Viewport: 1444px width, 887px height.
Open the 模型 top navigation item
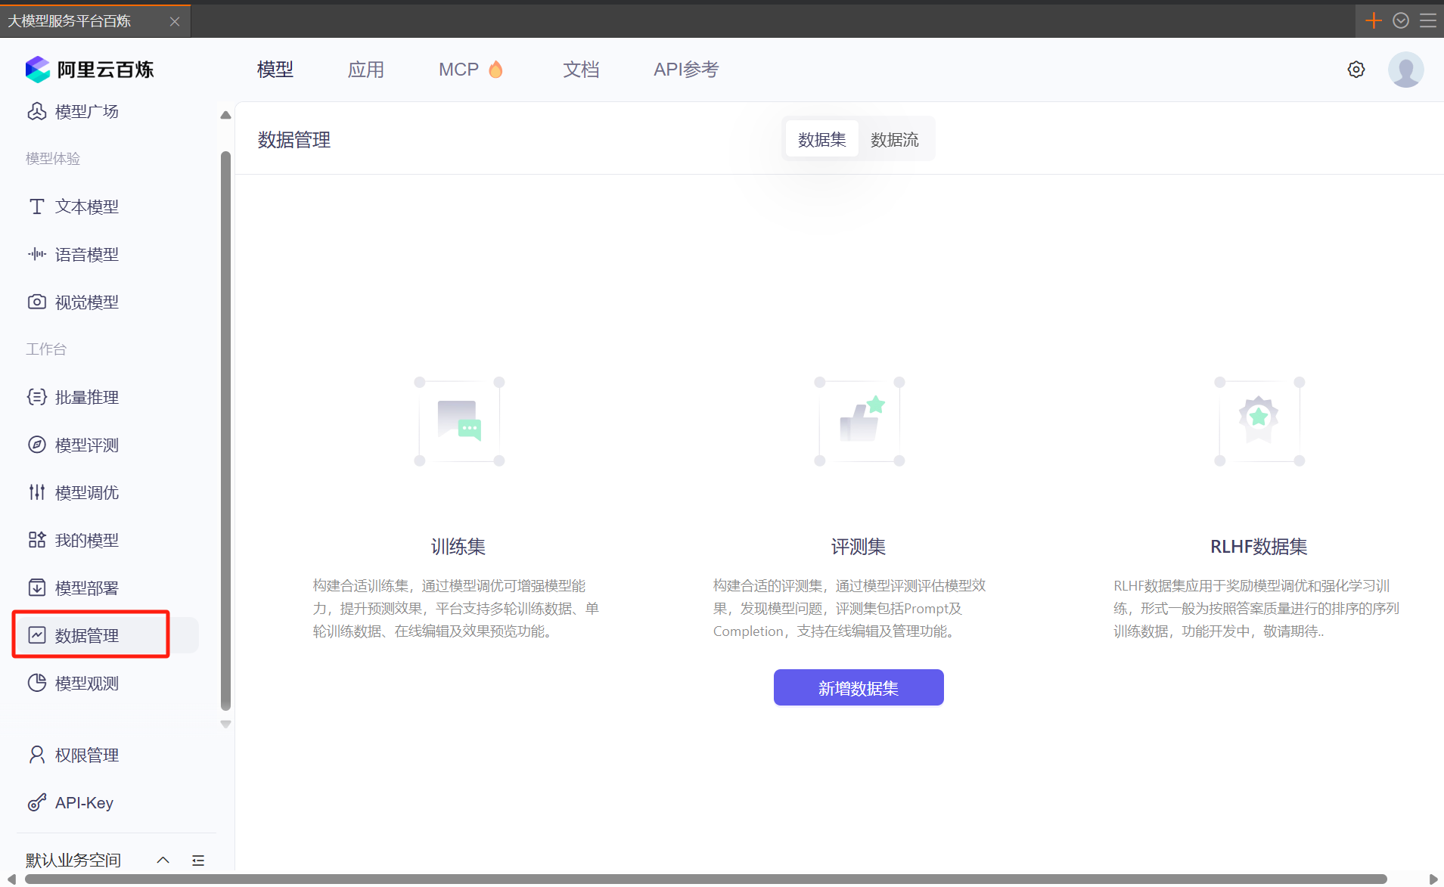(275, 70)
